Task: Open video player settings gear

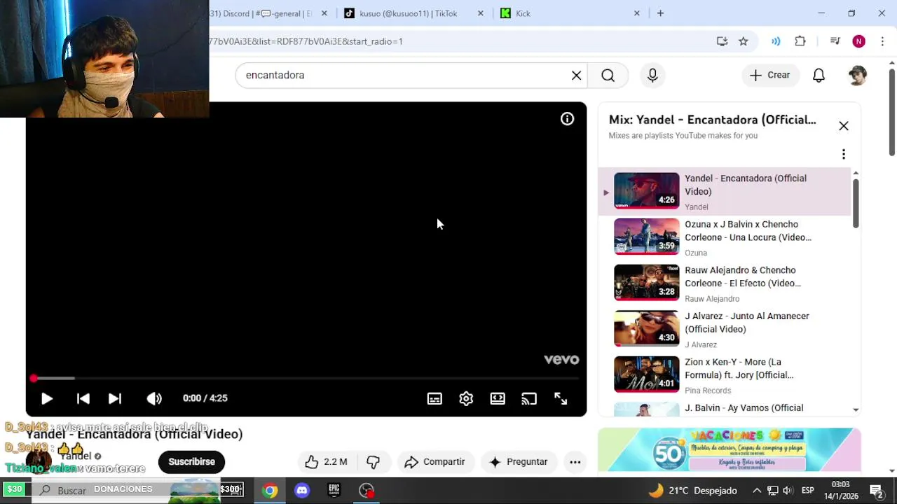Action: coord(466,398)
